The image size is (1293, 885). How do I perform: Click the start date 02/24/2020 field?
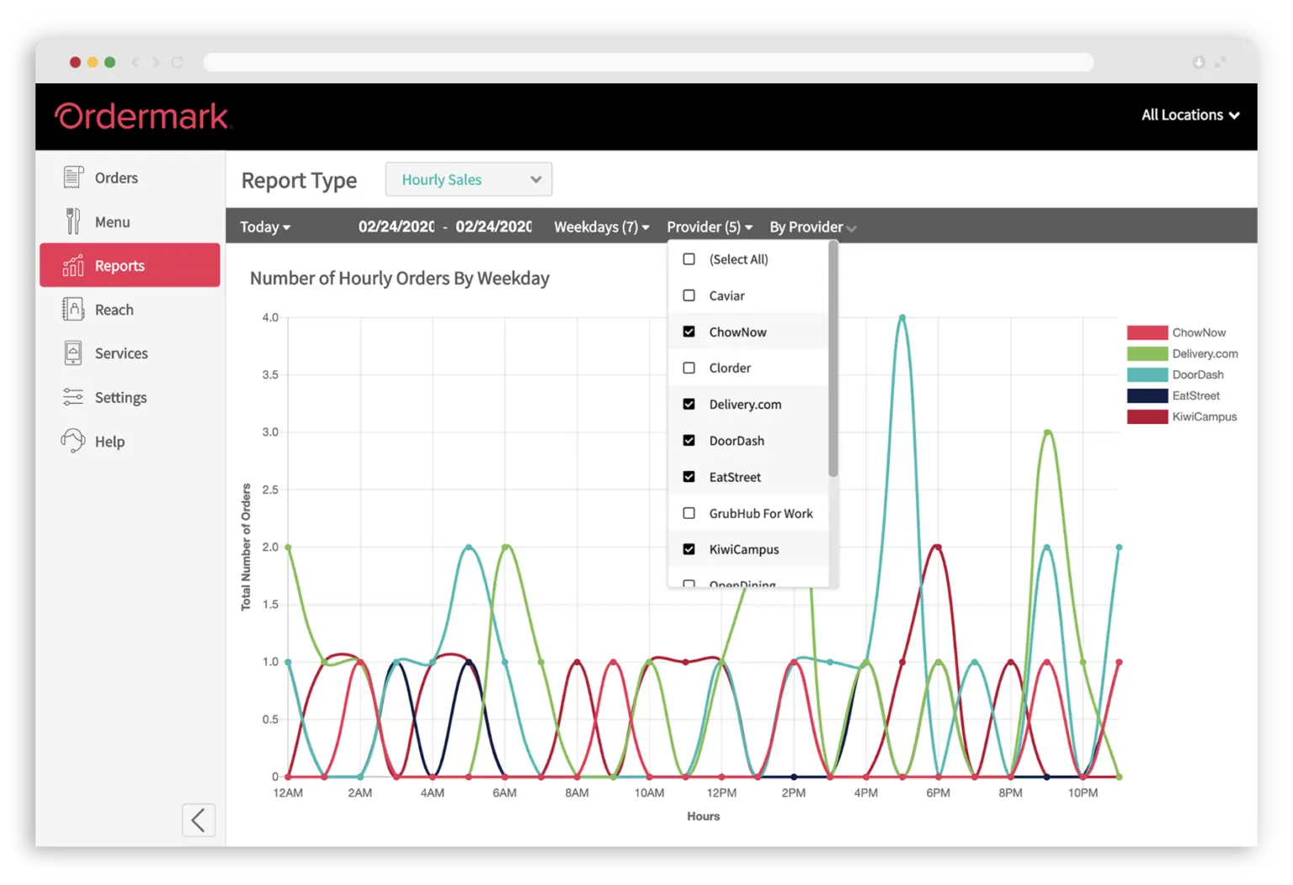pos(396,226)
